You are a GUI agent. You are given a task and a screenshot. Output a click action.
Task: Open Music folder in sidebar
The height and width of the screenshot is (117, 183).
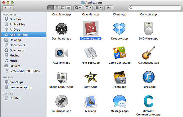pyautogui.click(x=23, y=61)
